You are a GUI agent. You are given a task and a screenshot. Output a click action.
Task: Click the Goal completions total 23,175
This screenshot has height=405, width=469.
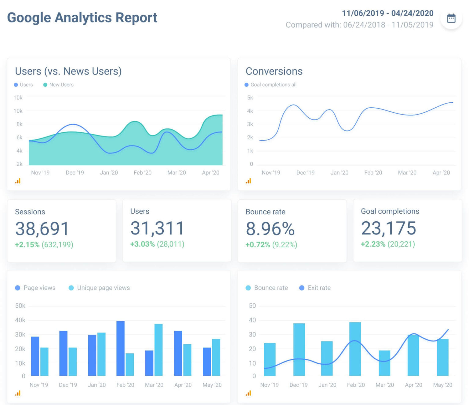[388, 227]
